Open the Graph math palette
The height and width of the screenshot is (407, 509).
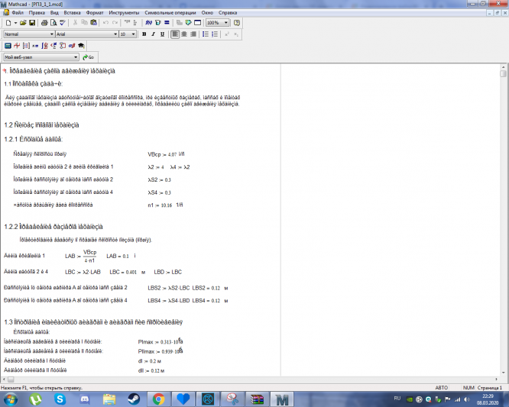pyautogui.click(x=17, y=46)
